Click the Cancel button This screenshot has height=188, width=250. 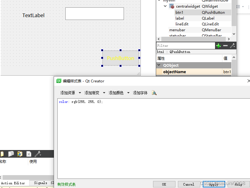point(189,184)
